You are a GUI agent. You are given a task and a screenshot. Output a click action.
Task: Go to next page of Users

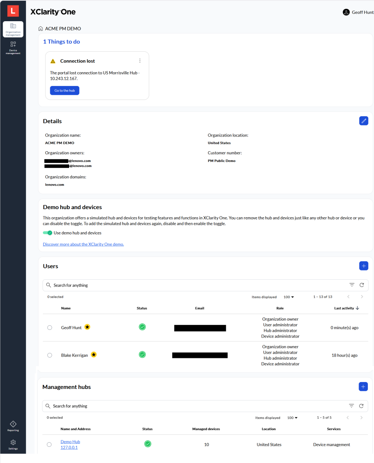coord(362,297)
